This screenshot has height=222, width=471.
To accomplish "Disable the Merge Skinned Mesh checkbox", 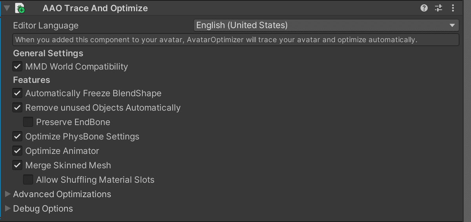I will pos(17,166).
